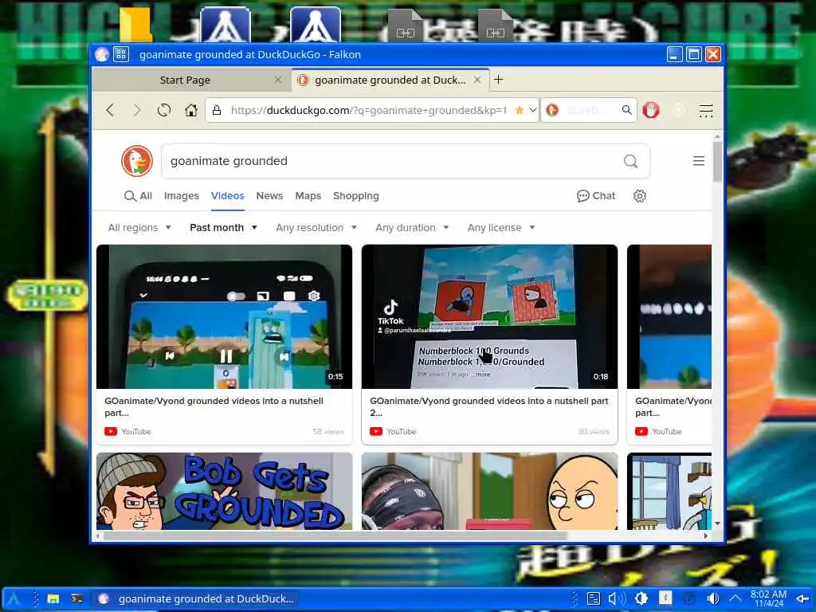This screenshot has width=816, height=612.
Task: Open the tray speaker with sound waves
Action: pos(617,599)
